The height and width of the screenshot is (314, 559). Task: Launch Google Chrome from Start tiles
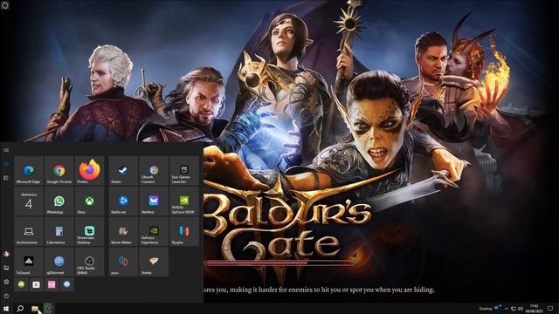(x=59, y=171)
